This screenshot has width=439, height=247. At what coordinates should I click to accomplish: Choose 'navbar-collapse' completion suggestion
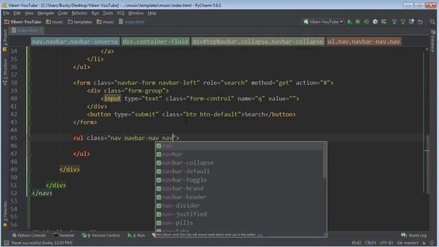click(x=239, y=163)
